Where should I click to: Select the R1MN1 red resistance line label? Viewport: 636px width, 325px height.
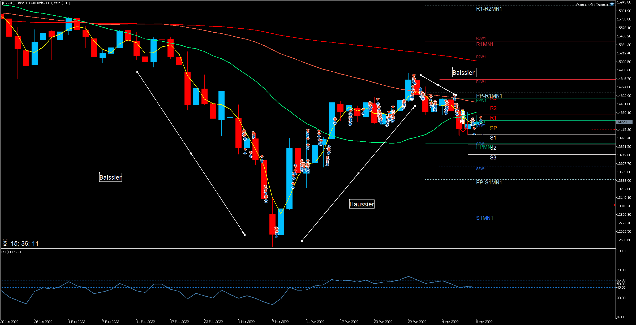(x=485, y=44)
